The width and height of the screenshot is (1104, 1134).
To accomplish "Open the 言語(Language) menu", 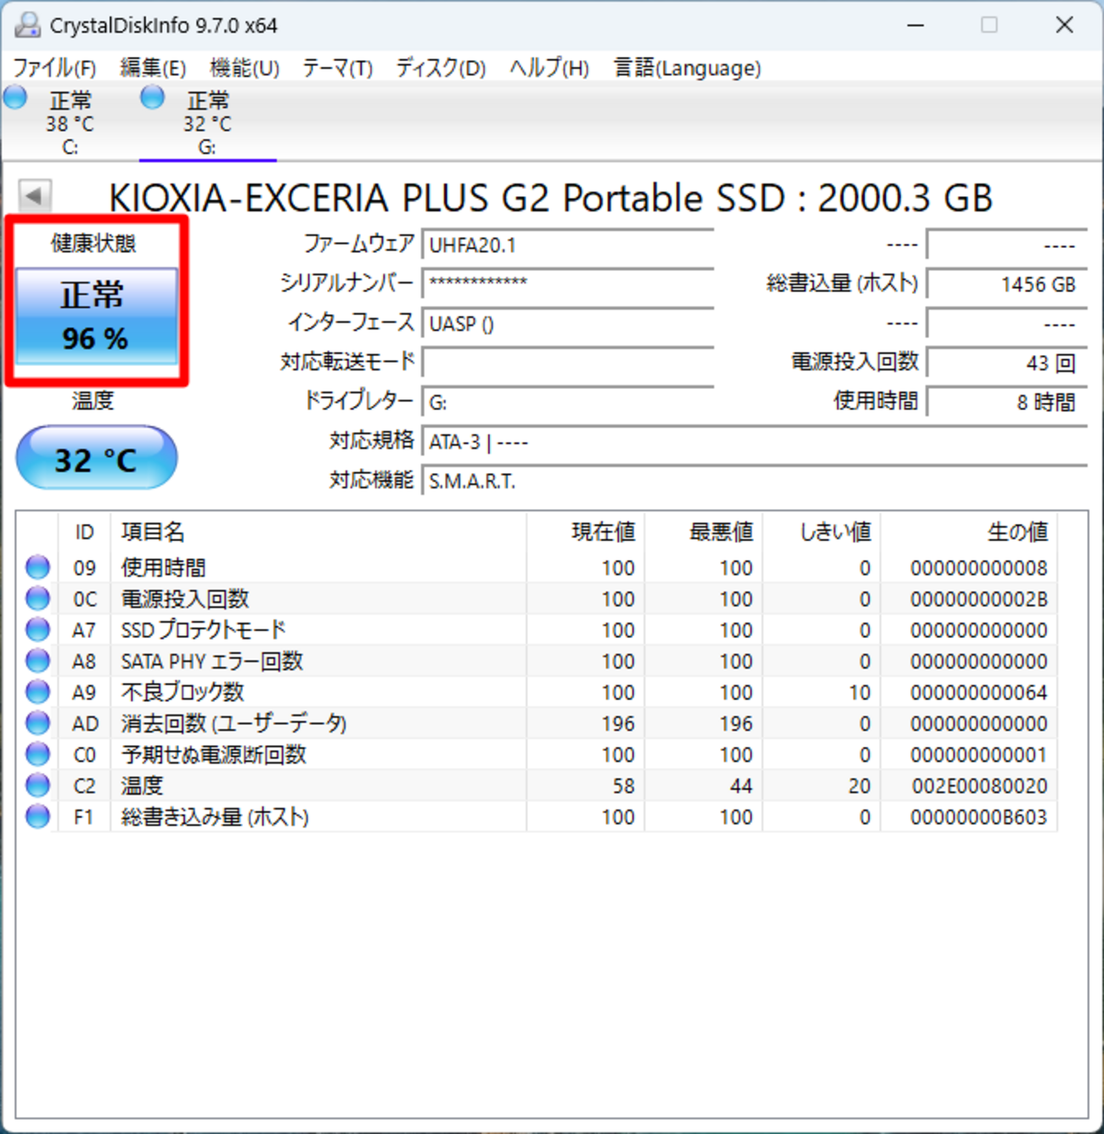I will [x=687, y=68].
